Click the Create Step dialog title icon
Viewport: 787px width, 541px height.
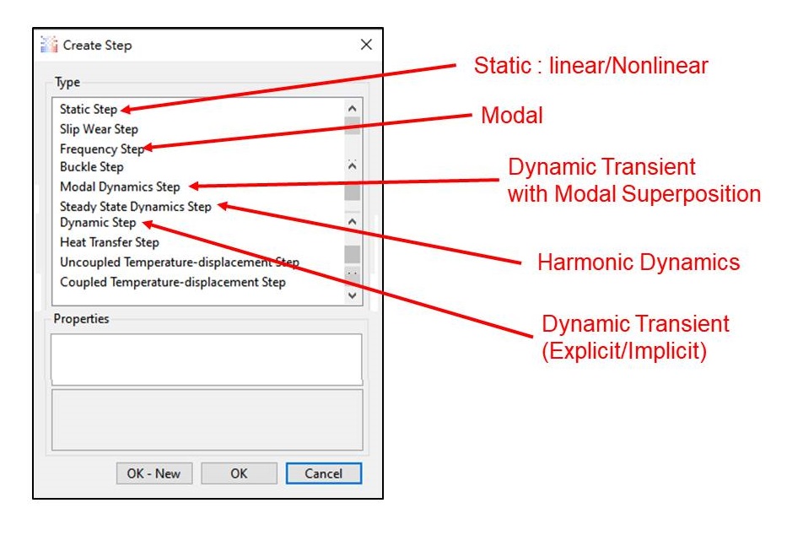pos(50,45)
